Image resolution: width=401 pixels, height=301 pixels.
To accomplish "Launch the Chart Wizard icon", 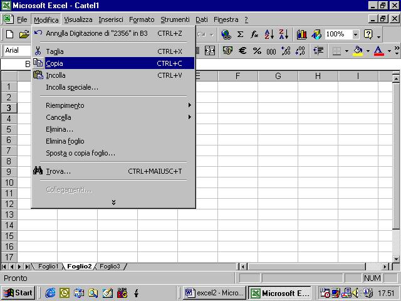I will (301, 34).
